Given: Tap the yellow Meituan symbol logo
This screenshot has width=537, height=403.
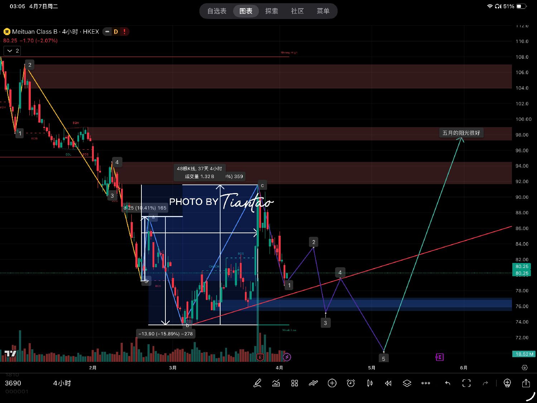Looking at the screenshot, I should click(x=7, y=32).
